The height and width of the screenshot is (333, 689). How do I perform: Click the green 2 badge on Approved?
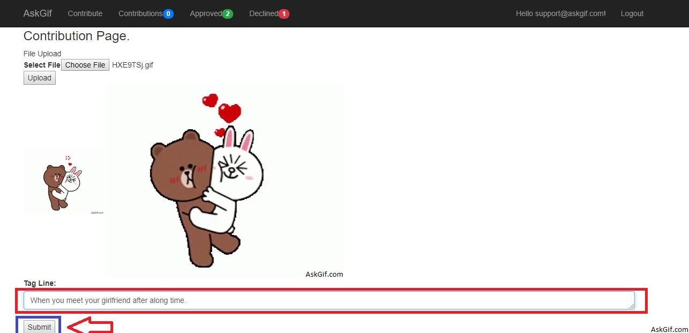(227, 14)
